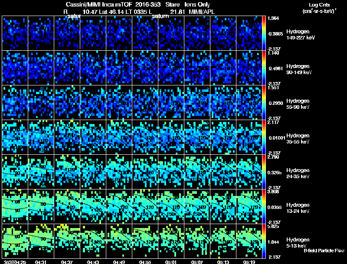This screenshot has height=264, width=347.
Task: Select the 05:01 panel in 90-149 keV row
Action: coord(171,68)
